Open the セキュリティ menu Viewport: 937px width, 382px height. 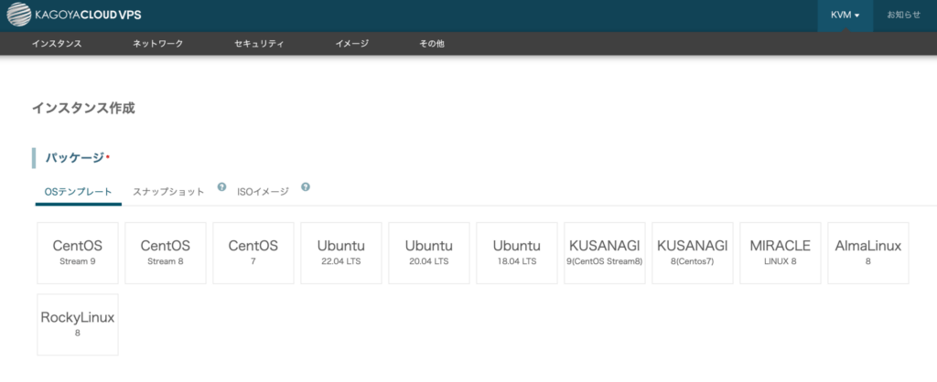tap(259, 44)
